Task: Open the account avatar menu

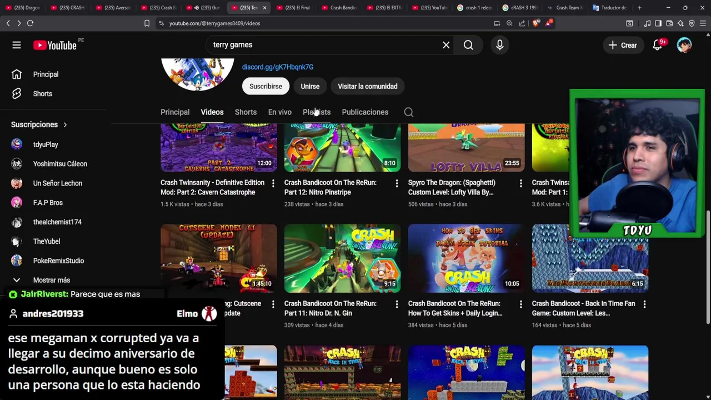Action: (684, 45)
